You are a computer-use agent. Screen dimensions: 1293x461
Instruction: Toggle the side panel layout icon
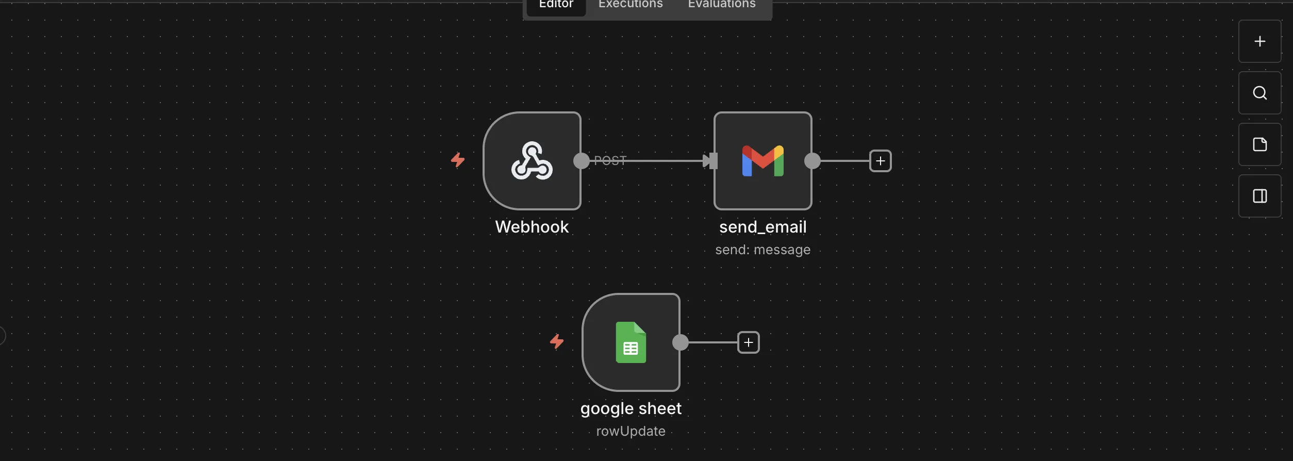pyautogui.click(x=1260, y=196)
